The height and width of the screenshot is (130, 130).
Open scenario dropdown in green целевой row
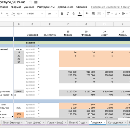click(39, 42)
